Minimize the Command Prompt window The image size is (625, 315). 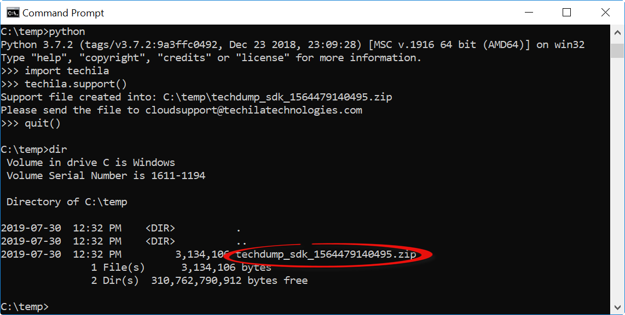pos(529,12)
